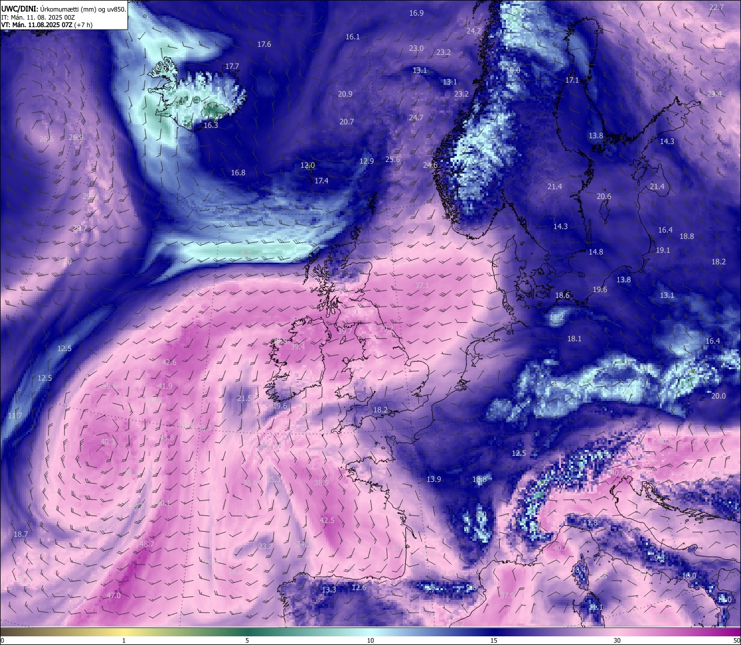Click the 20.9 precipitable water value
The image size is (741, 645).
(346, 94)
